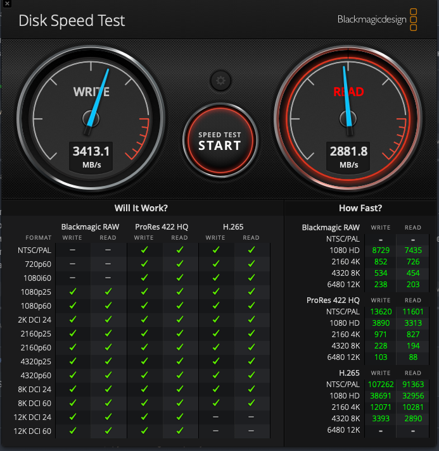This screenshot has height=451, width=439.
Task: Open the settings gear between the gauges
Action: pos(220,80)
